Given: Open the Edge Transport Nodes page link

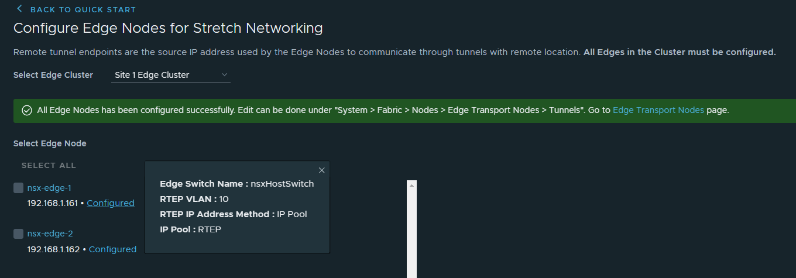Looking at the screenshot, I should coord(658,110).
